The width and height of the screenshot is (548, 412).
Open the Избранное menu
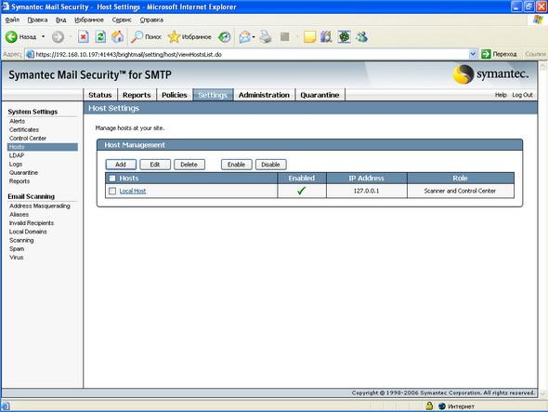(x=89, y=20)
